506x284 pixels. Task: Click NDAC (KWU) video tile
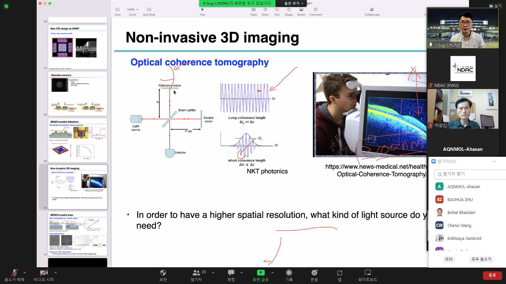click(x=463, y=68)
